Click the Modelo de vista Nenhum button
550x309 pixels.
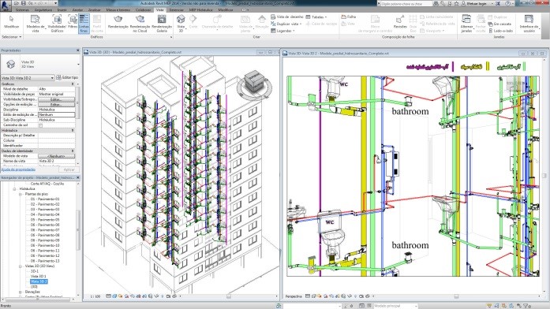tap(56, 156)
